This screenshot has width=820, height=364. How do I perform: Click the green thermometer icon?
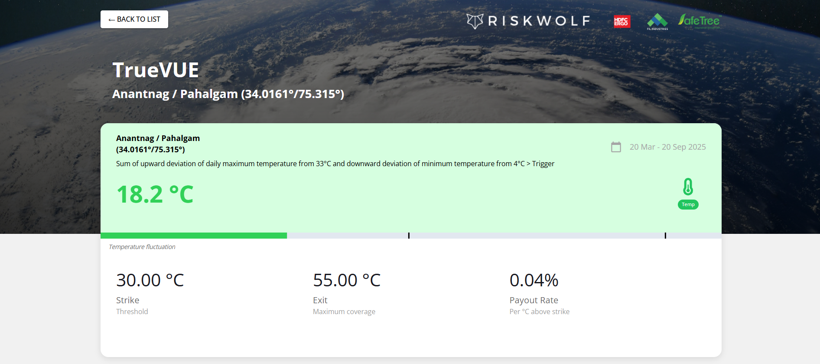pos(688,187)
